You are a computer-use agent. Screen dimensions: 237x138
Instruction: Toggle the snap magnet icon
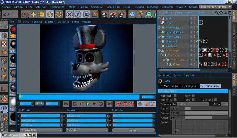pyautogui.click(x=4, y=99)
